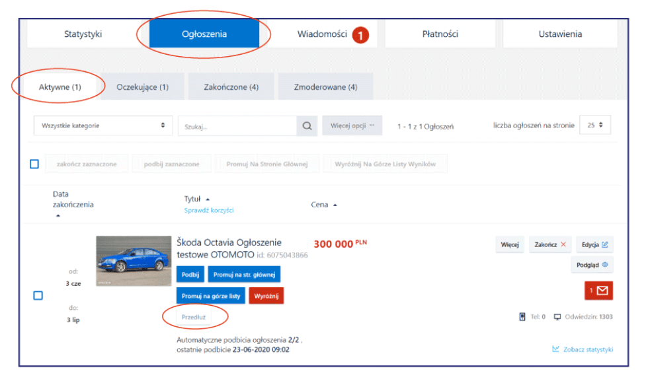Open the Zakończone (4) tab
648x387 pixels.
(x=231, y=87)
